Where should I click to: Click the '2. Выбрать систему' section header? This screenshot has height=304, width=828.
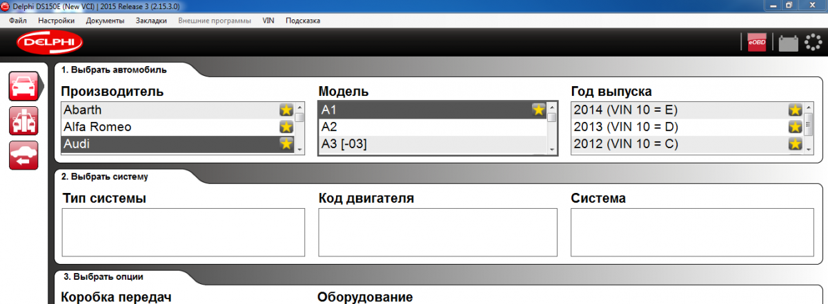[105, 177]
